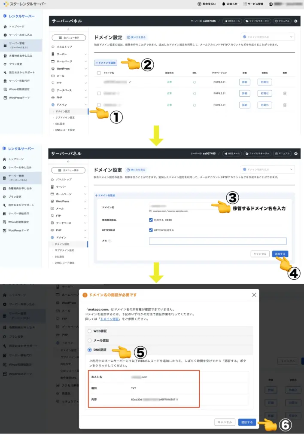304x440 pixels.
Task: Open ドメインを絞り込む dropdown on add-domain form screen
Action: [x=268, y=169]
